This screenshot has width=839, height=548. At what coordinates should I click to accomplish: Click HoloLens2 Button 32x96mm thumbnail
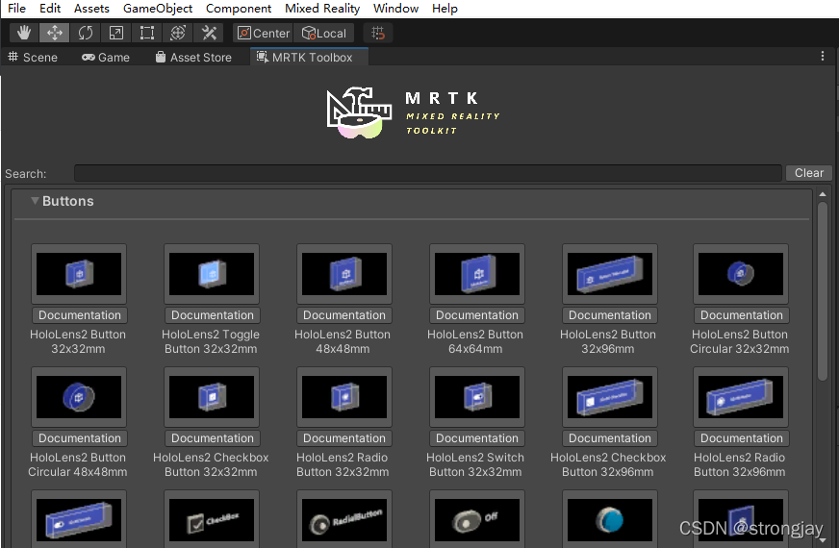[609, 274]
